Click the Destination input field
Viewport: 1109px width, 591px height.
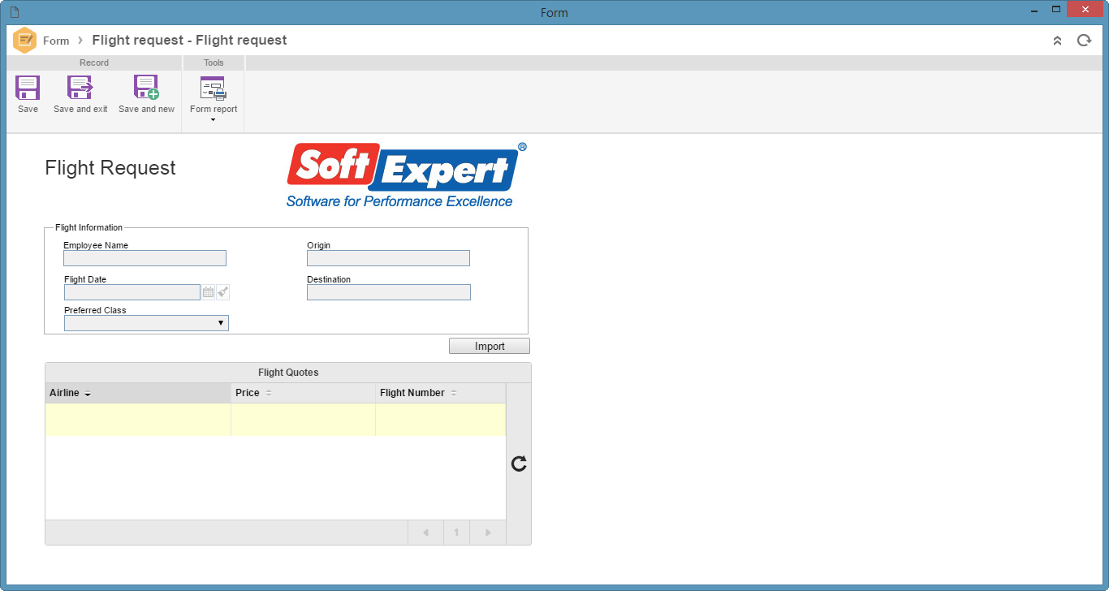[x=389, y=292]
